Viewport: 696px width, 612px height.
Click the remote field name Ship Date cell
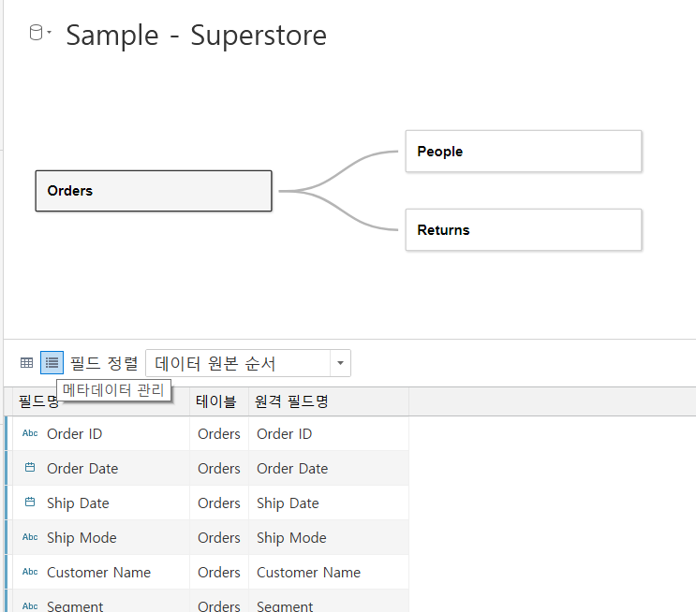(x=329, y=503)
